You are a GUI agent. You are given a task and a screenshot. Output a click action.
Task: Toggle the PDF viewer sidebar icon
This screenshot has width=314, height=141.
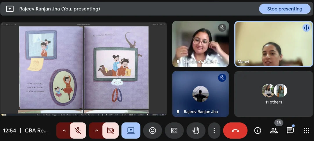click(x=2, y=24)
